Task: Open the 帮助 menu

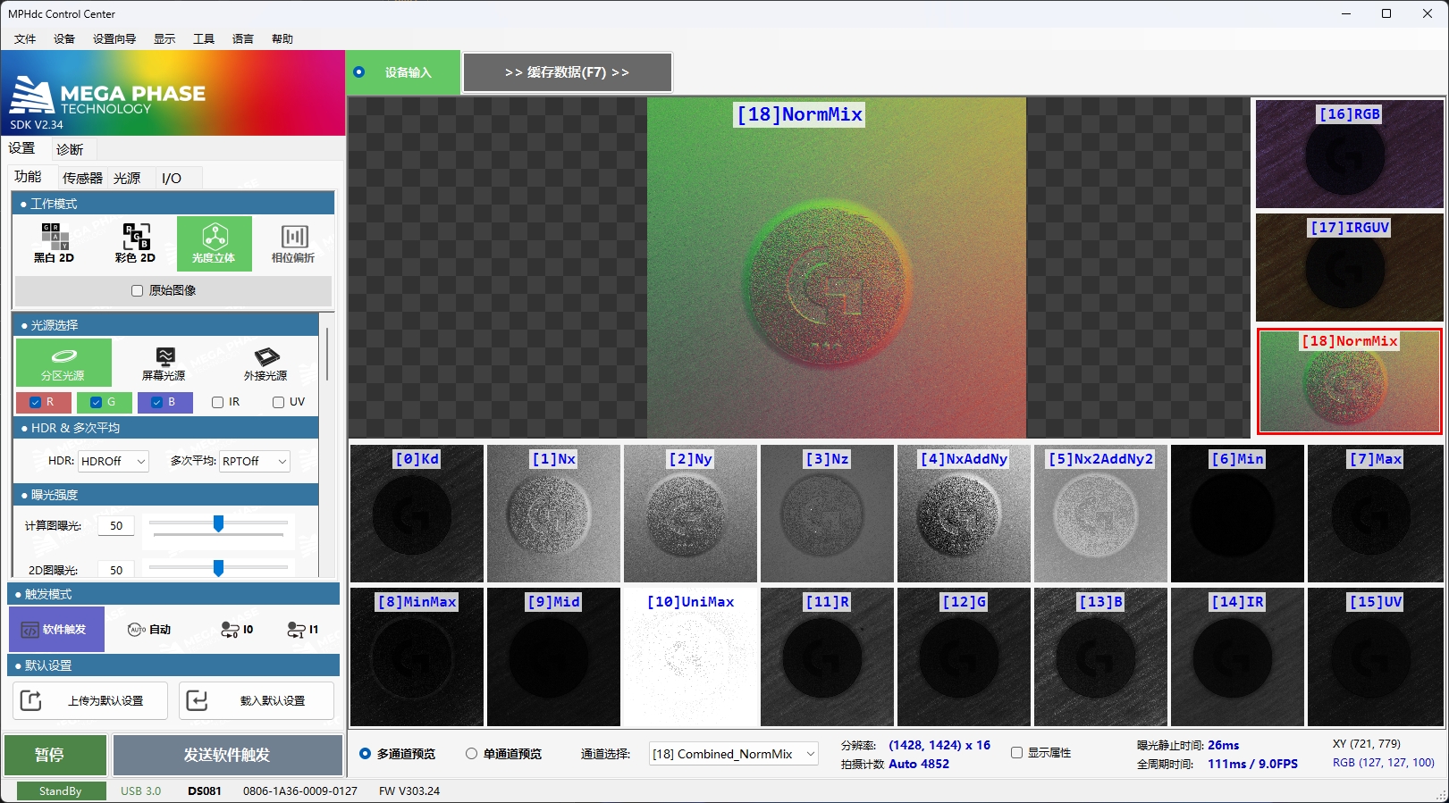Action: (x=282, y=38)
